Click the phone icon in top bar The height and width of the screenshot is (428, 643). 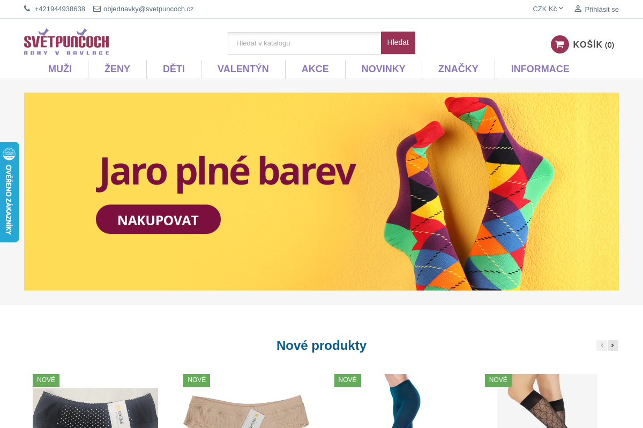click(x=27, y=9)
